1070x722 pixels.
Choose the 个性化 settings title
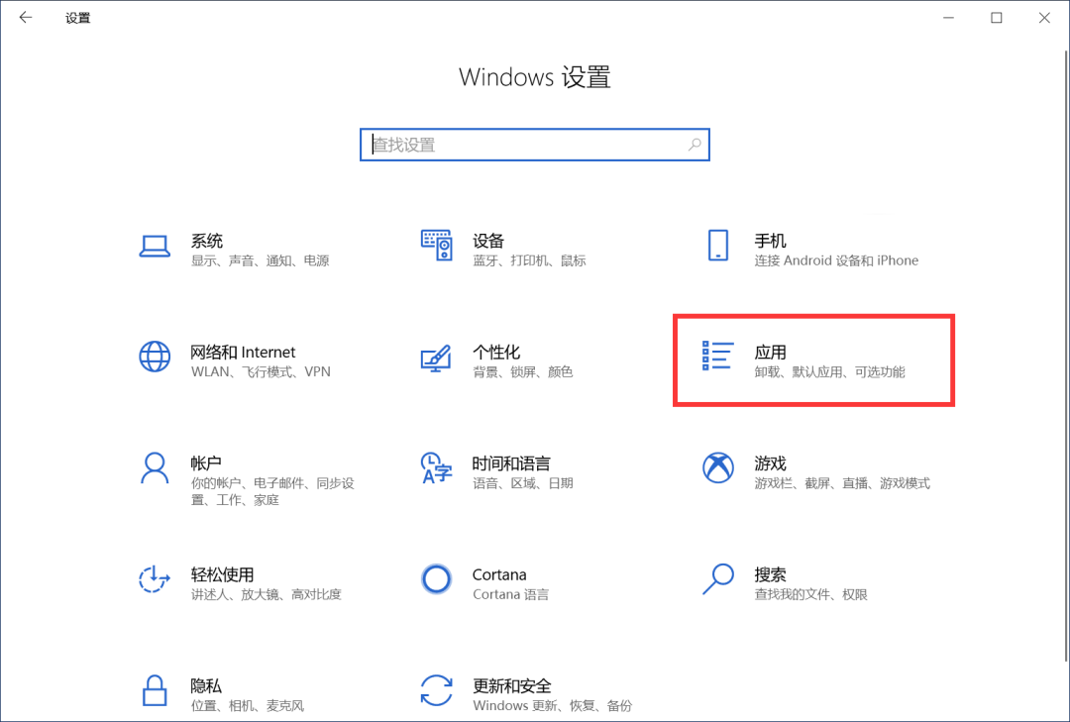(496, 353)
